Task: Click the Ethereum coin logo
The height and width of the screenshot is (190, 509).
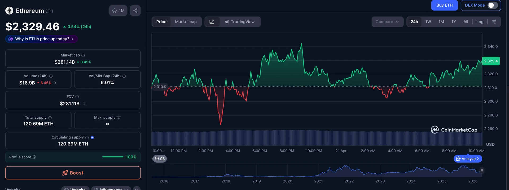Action: (x=9, y=11)
